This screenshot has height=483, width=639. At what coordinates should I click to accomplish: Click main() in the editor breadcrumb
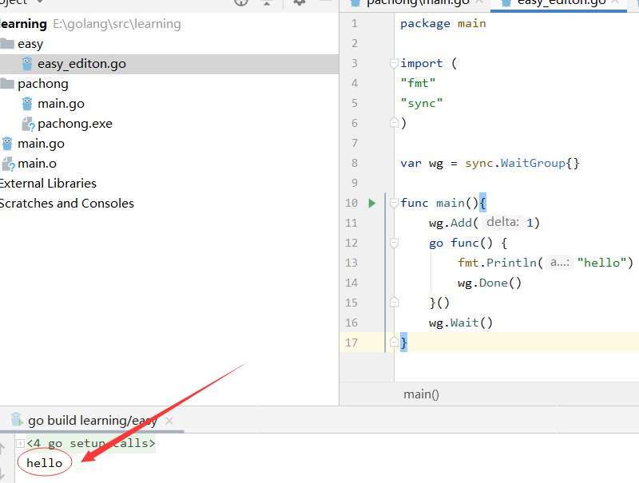click(x=421, y=394)
